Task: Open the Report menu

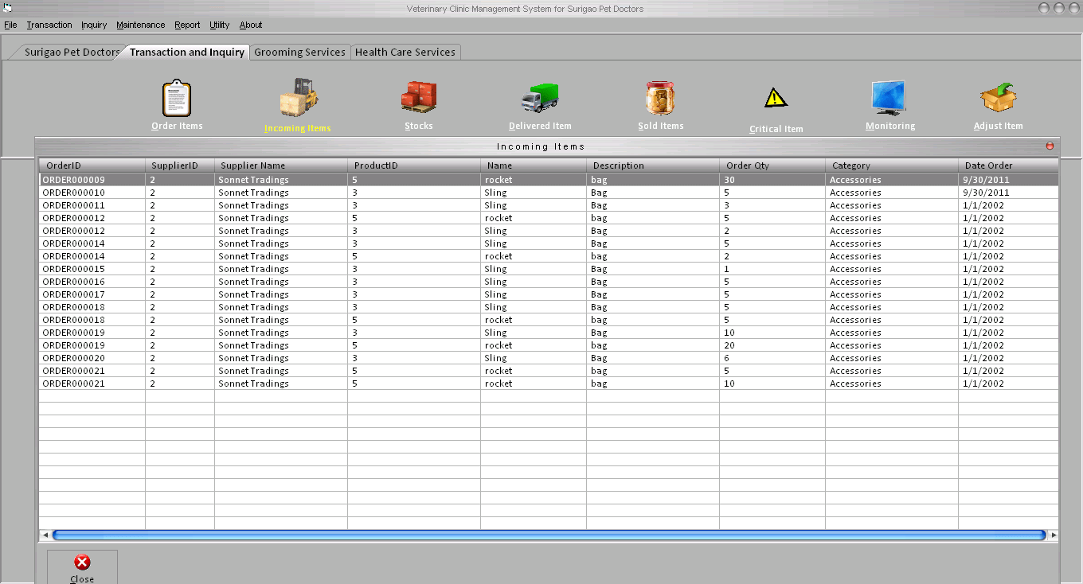Action: click(187, 25)
